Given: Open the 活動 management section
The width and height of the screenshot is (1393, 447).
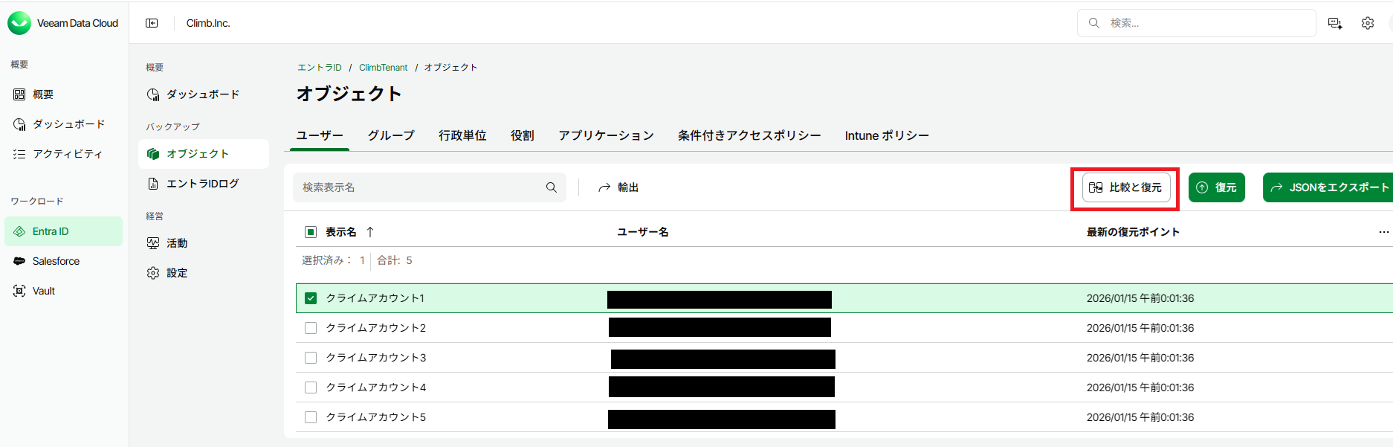Looking at the screenshot, I should [x=177, y=242].
